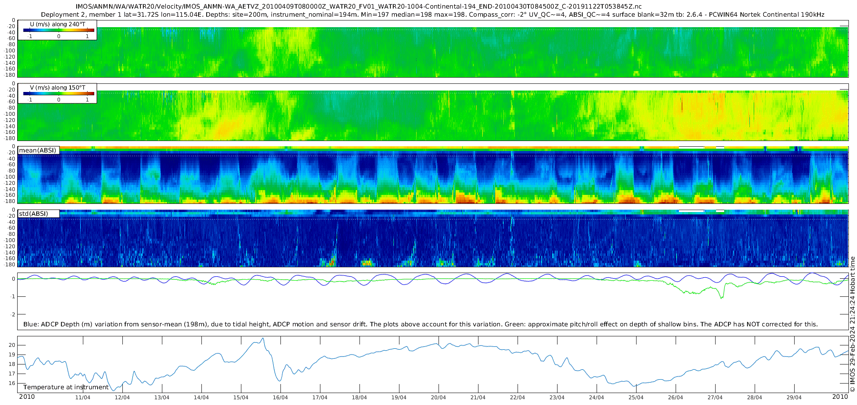Click the V velocity colorbar legend
The width and height of the screenshot is (857, 405).
57,93
